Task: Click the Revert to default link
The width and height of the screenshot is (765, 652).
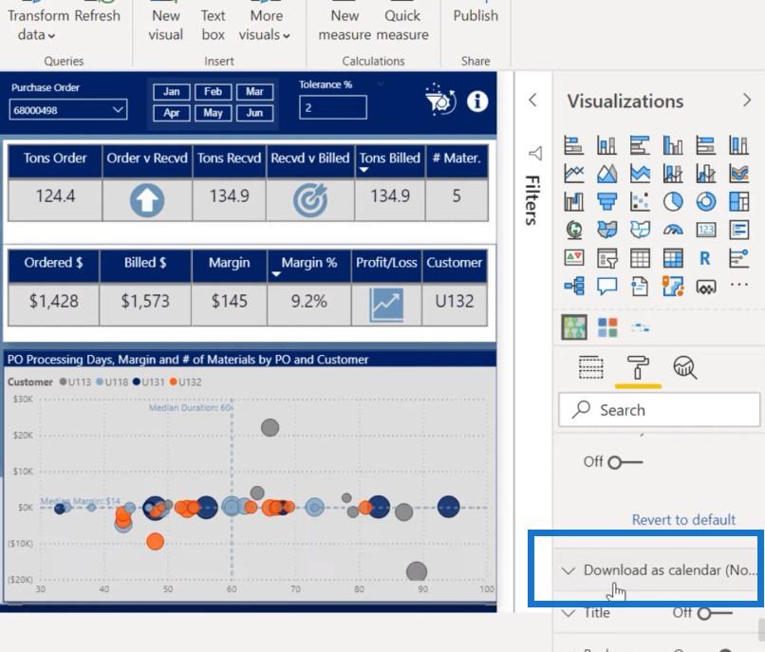Action: tap(683, 519)
